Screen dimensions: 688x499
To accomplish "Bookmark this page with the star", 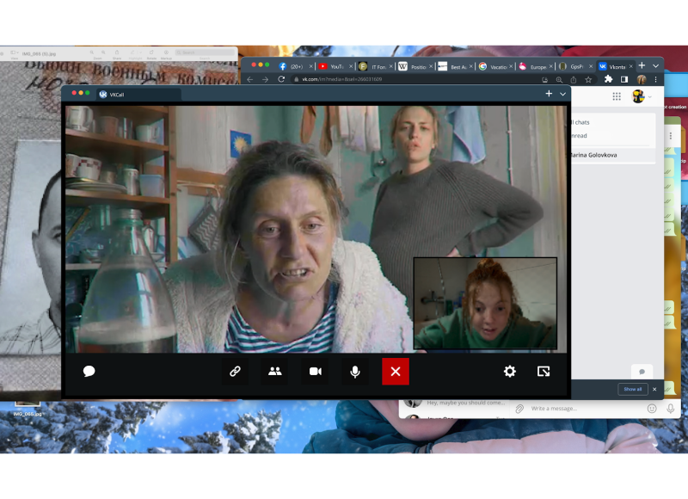I will 588,80.
